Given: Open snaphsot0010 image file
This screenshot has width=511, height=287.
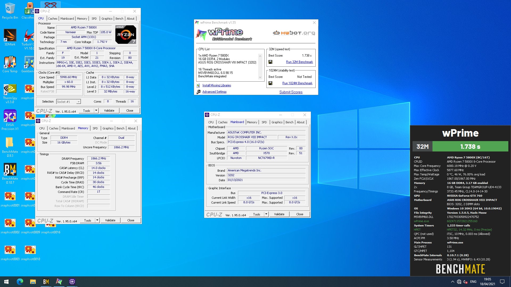Looking at the screenshot, I should click(x=30, y=253).
